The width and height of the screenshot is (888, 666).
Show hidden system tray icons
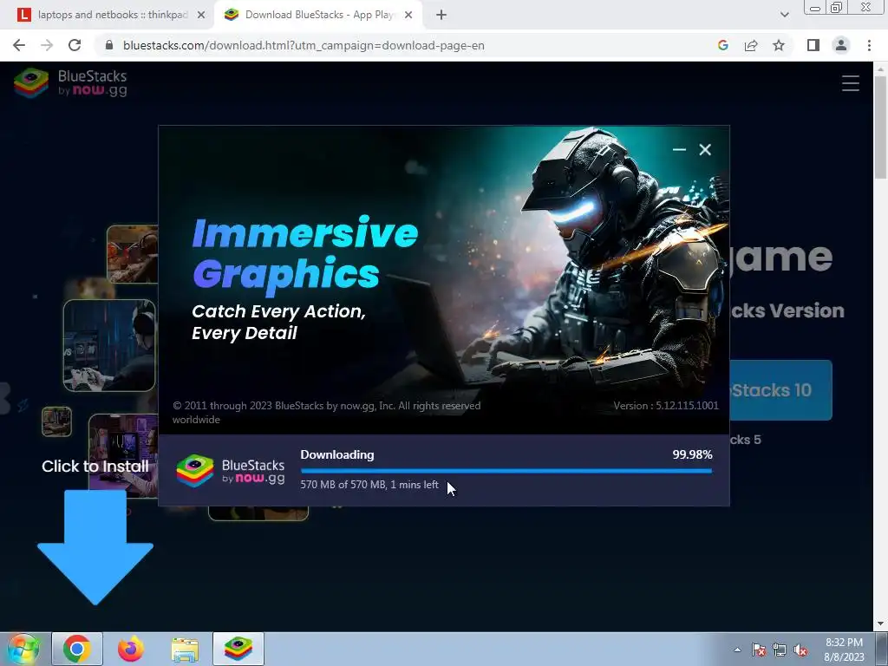click(x=737, y=650)
